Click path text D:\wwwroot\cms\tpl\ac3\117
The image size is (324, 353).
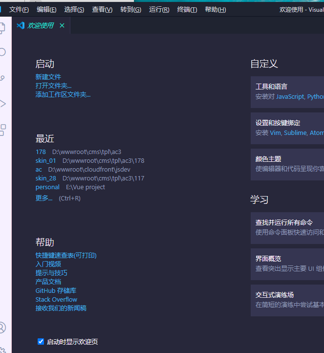(x=103, y=178)
